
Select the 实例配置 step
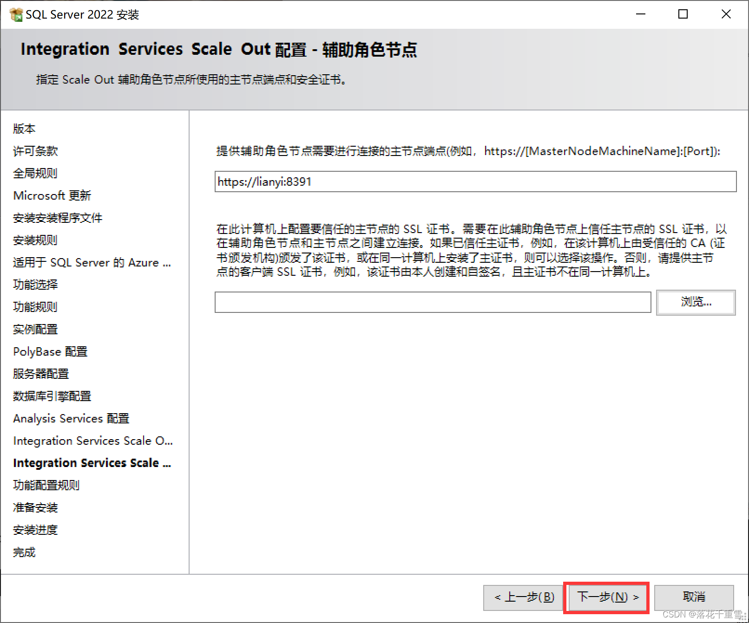(x=35, y=329)
